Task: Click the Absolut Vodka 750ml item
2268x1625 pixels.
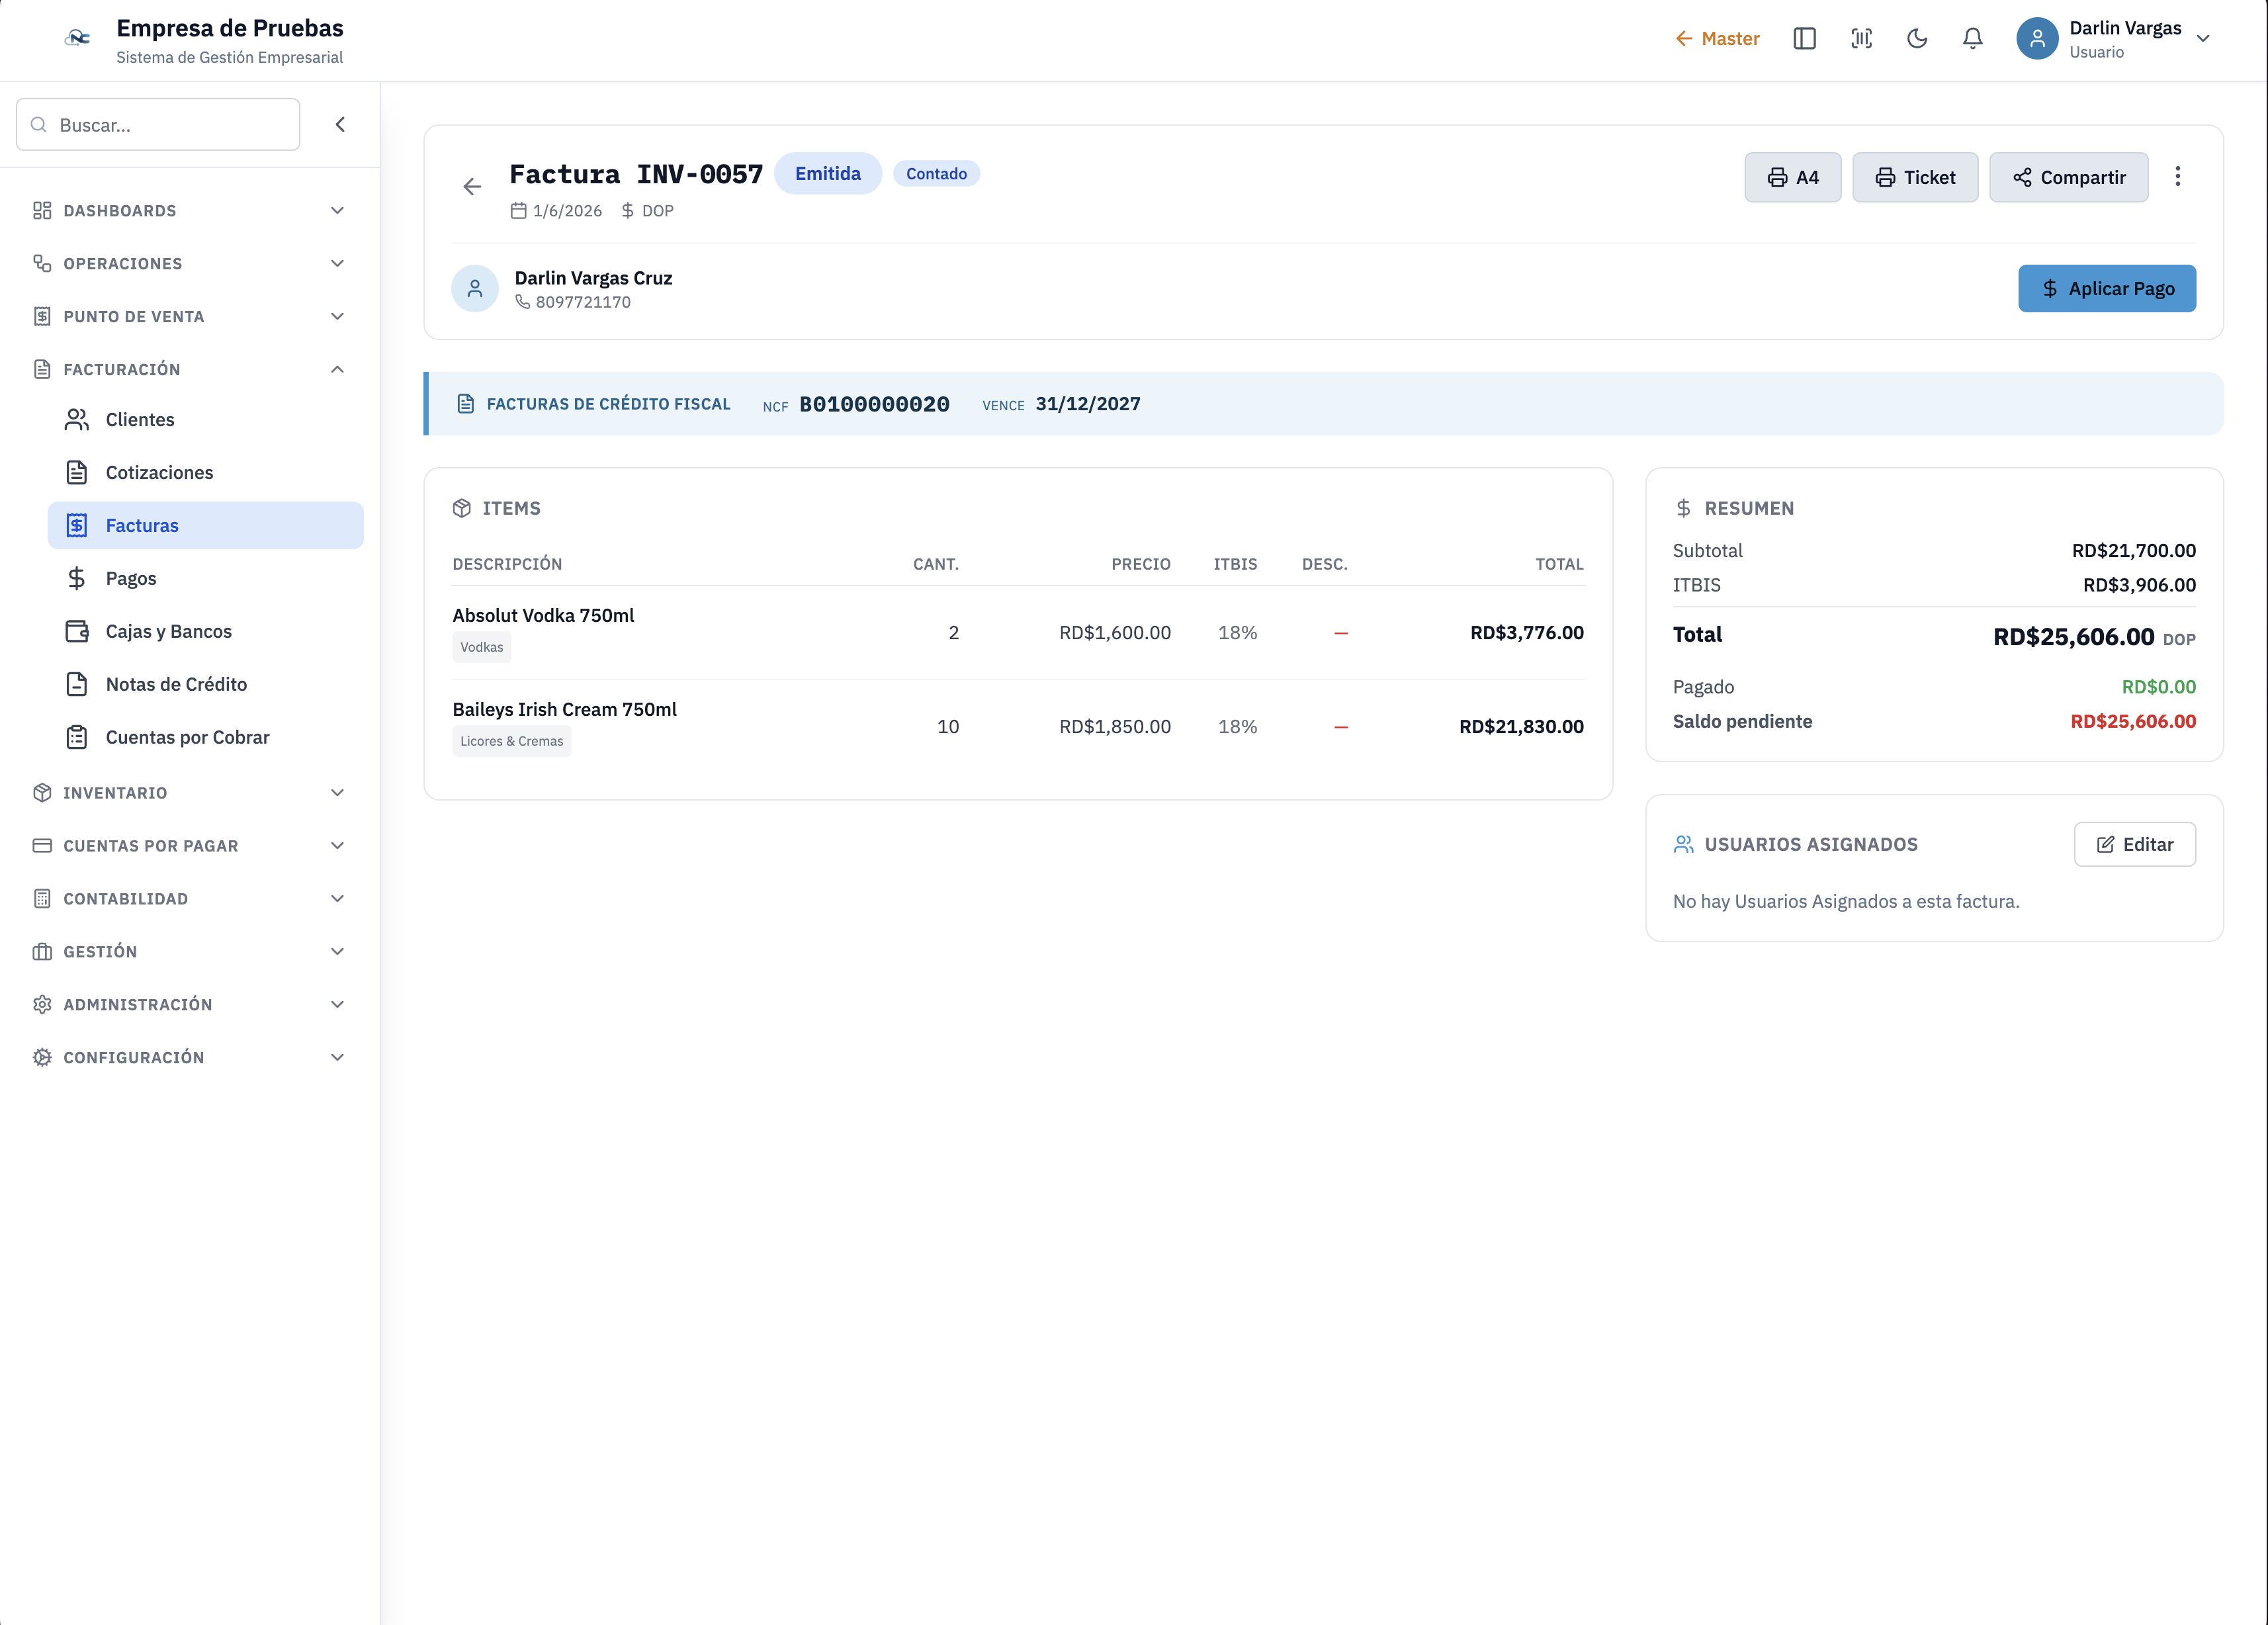Action: coord(543,615)
